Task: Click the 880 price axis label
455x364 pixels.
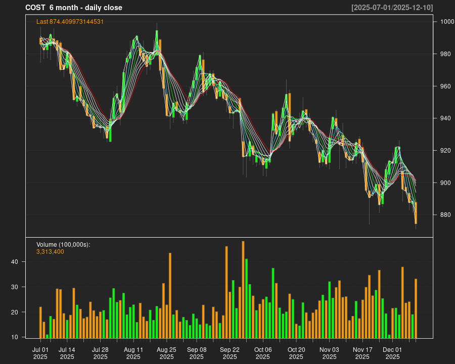Action: pos(445,215)
